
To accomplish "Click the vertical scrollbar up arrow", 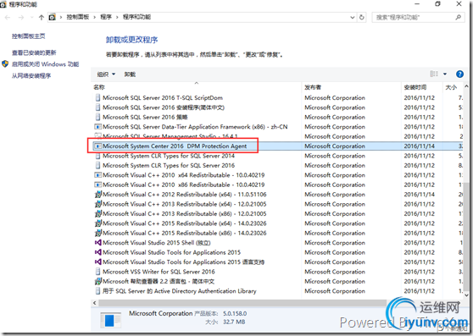I will 466,86.
